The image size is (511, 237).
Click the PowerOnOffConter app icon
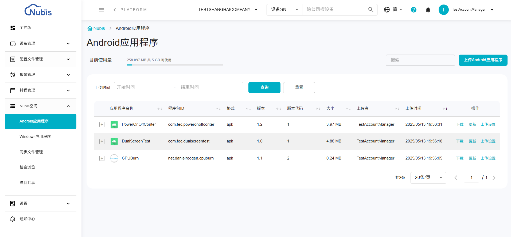click(x=114, y=124)
